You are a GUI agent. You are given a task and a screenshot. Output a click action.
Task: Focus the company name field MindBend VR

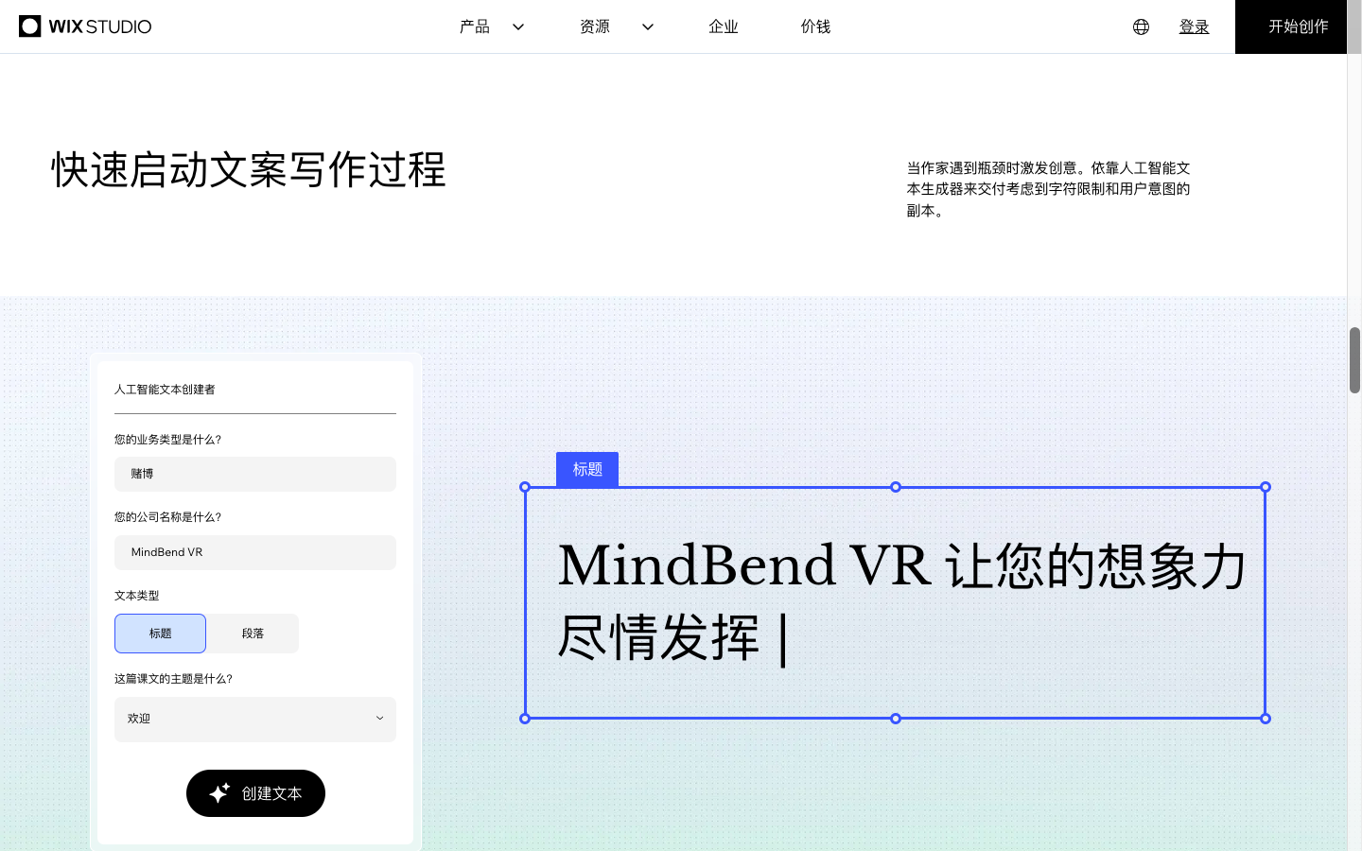pos(255,552)
